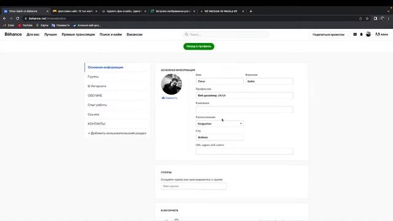The image size is (393, 221).
Task: Click the last name field with Gakin
Action: [269, 81]
